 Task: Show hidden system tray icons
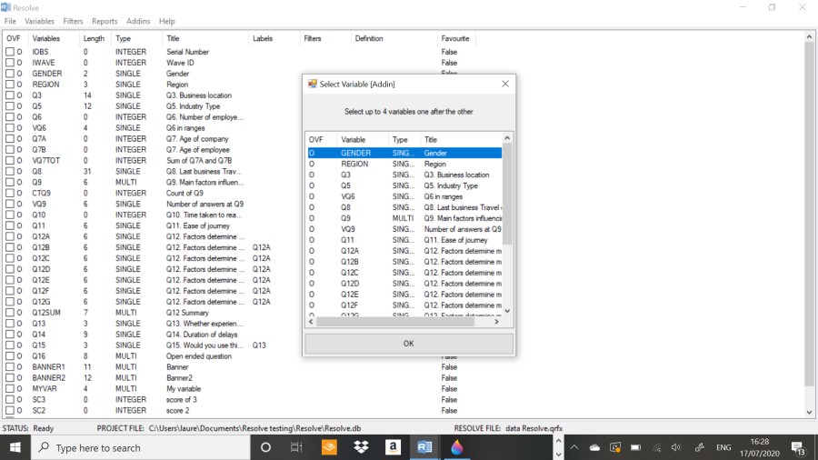point(574,447)
